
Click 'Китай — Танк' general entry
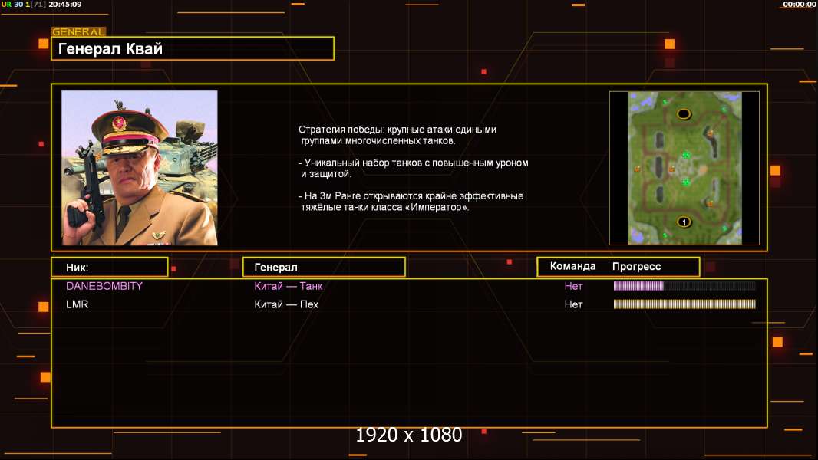[x=289, y=286]
